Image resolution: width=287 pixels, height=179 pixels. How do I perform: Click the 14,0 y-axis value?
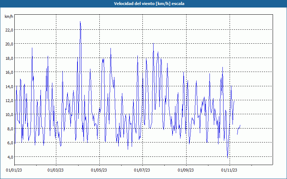pyautogui.click(x=9, y=87)
